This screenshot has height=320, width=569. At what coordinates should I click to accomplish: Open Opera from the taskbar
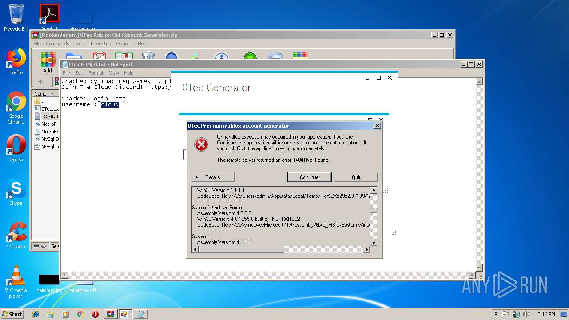pos(95,314)
